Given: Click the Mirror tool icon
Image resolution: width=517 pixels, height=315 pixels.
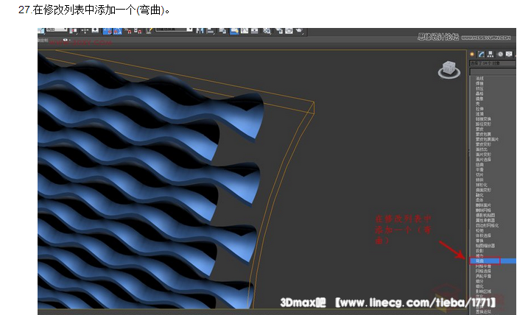Looking at the screenshot, I should pos(200,31).
